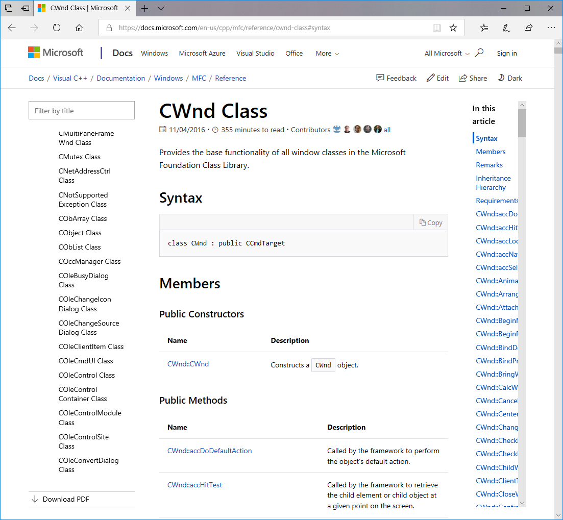Open the Microsoft Azure nav item

point(202,53)
